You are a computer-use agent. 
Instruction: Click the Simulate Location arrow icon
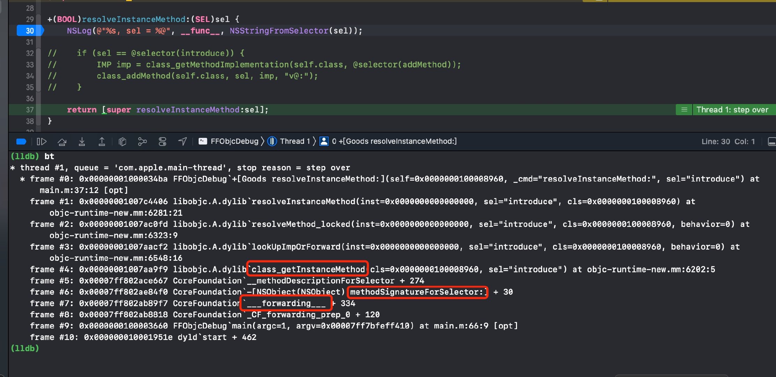coord(183,141)
